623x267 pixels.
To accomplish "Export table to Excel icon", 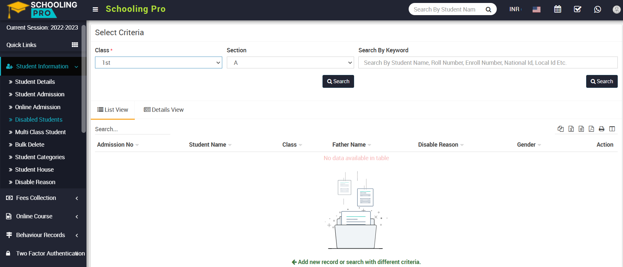I will point(571,129).
